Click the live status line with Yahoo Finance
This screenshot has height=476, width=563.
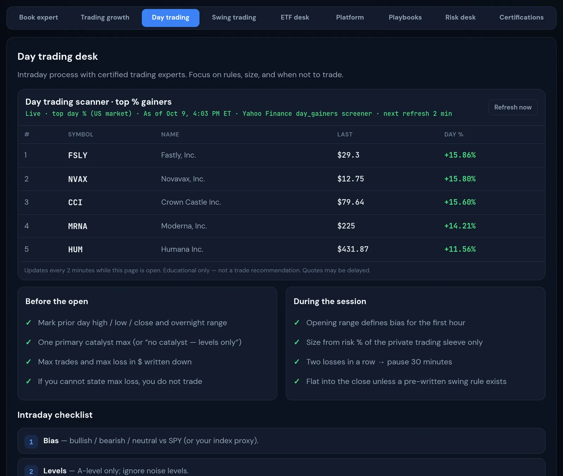point(239,114)
